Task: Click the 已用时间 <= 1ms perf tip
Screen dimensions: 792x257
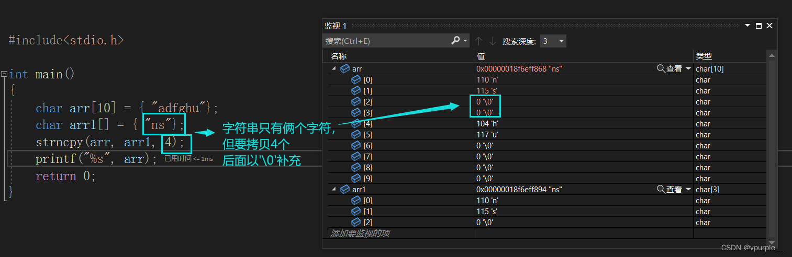Action: coord(188,159)
